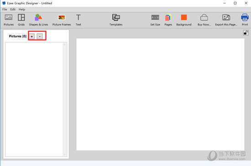Open the Pictures tool
This screenshot has width=251, height=166.
pyautogui.click(x=9, y=20)
